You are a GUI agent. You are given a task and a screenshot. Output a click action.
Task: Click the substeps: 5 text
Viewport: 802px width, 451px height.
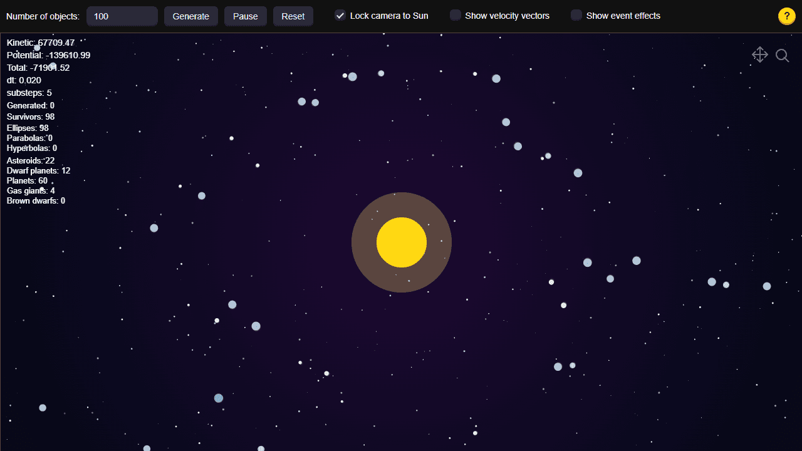click(29, 93)
